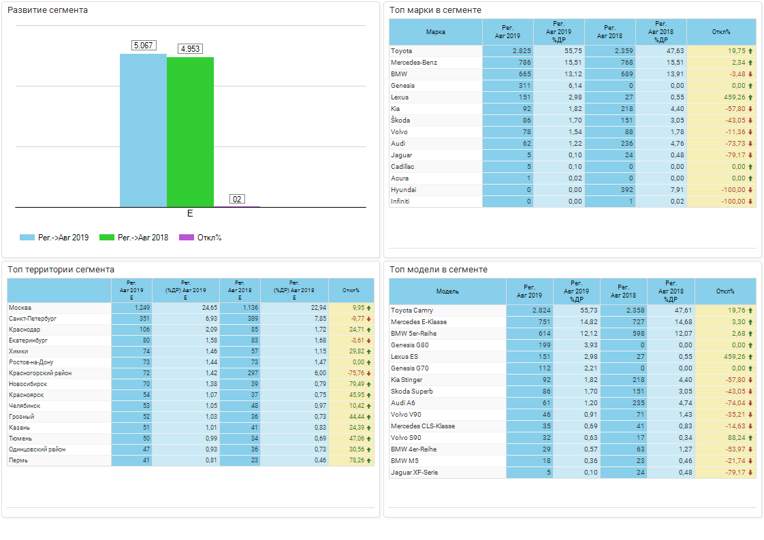Click the down arrow in Infiniti brand row

tap(750, 202)
